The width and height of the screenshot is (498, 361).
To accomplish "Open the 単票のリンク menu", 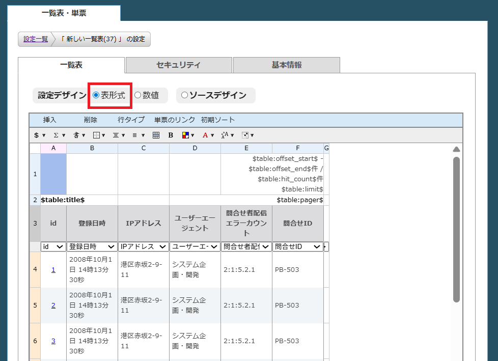I will 175,120.
